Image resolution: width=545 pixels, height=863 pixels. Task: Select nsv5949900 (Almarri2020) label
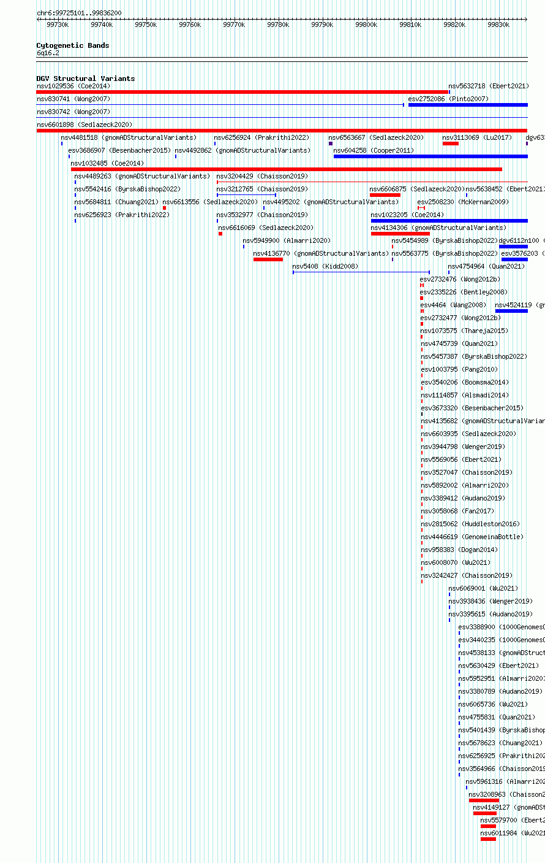pos(287,240)
